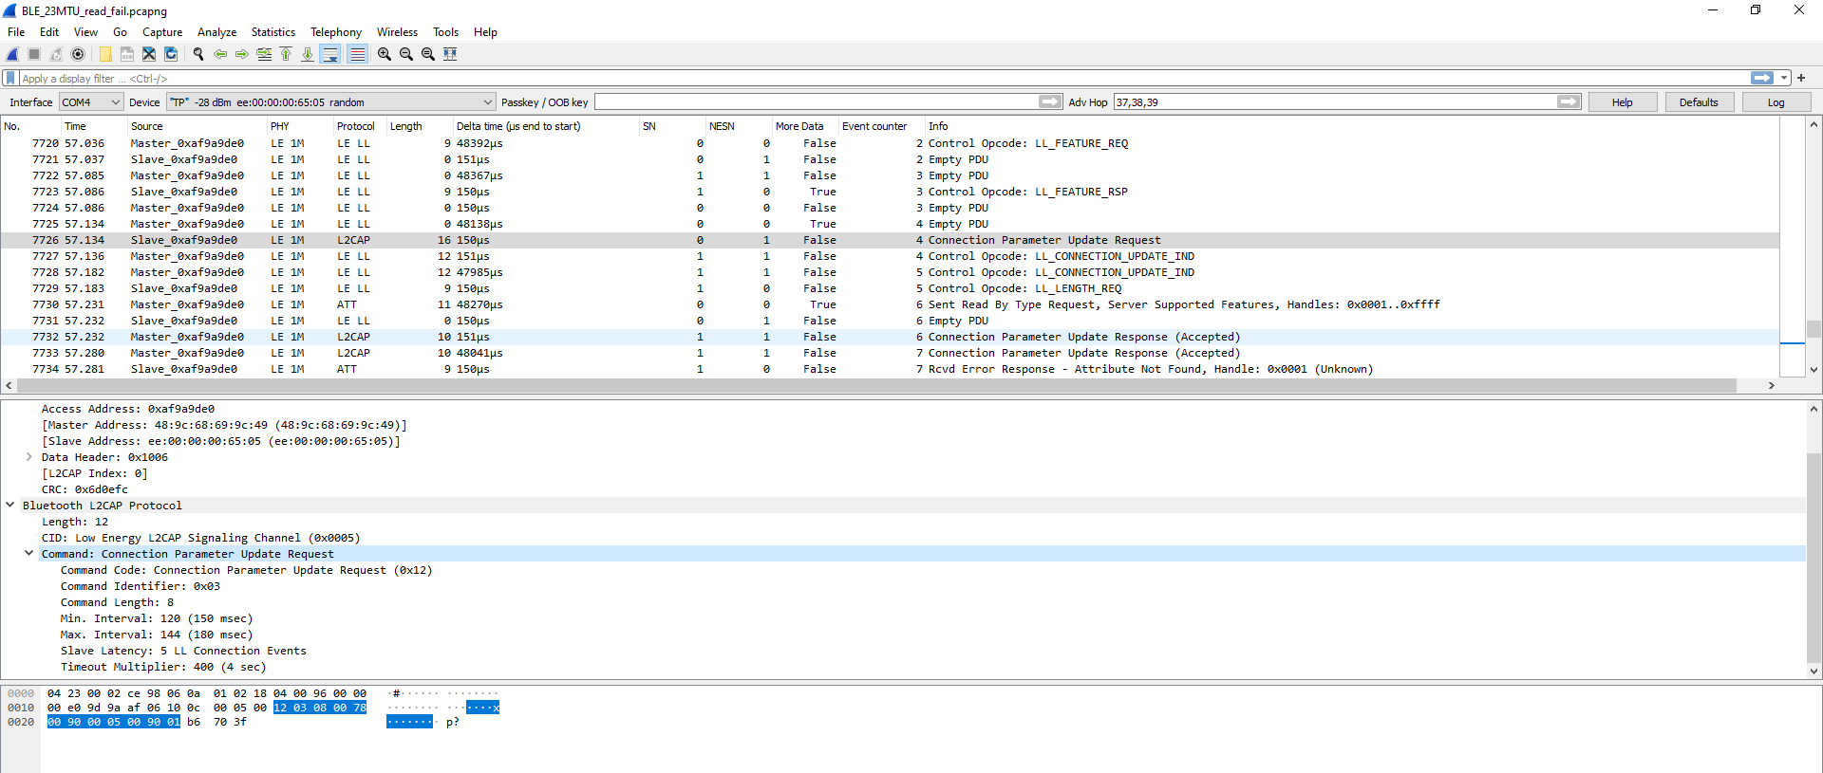
Task: Open the Interface COM4 dropdown
Action: pyautogui.click(x=91, y=102)
